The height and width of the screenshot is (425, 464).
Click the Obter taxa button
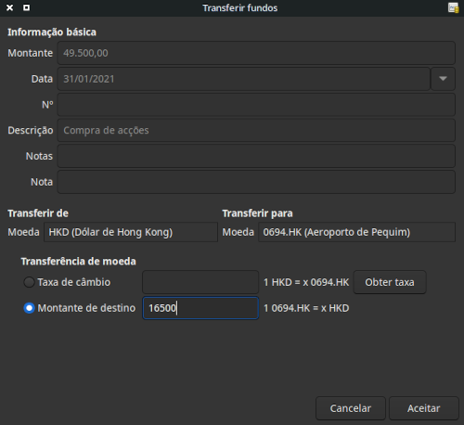tap(390, 282)
